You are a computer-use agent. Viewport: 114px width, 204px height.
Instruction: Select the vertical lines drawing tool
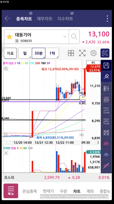click(106, 89)
